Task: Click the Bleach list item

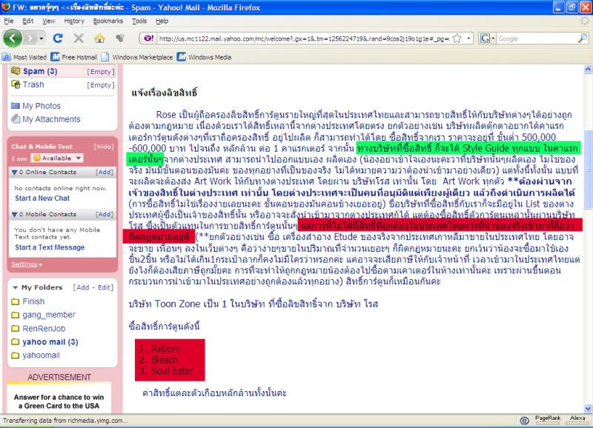Action: [165, 360]
